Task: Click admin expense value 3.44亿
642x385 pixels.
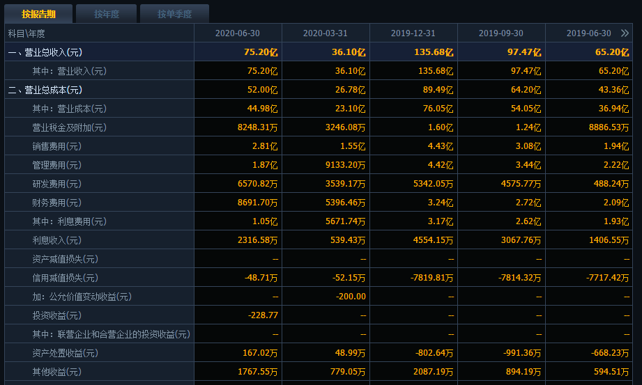Action: click(528, 165)
